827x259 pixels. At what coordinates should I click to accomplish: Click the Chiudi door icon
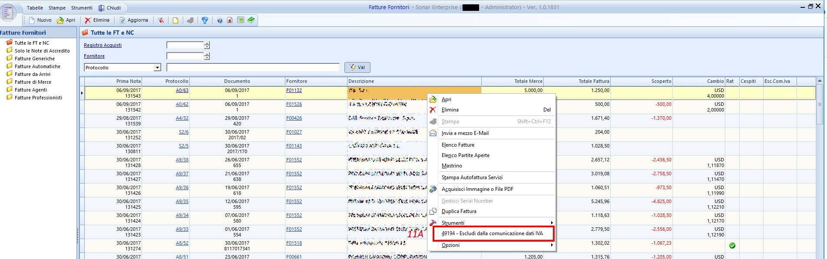tap(101, 8)
